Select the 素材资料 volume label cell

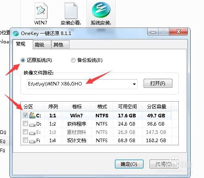pos(77,132)
